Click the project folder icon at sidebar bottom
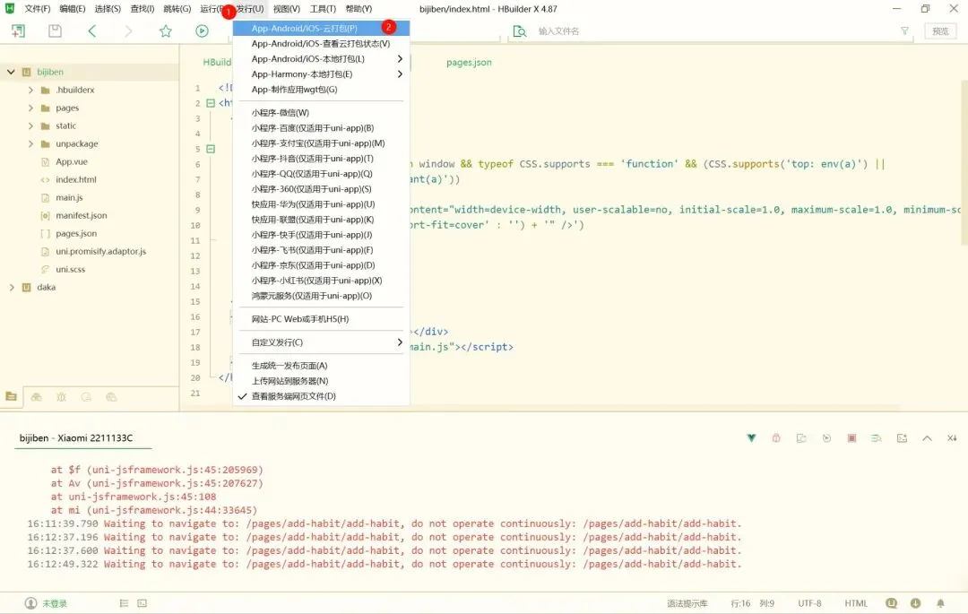This screenshot has height=614, width=968. tap(11, 397)
